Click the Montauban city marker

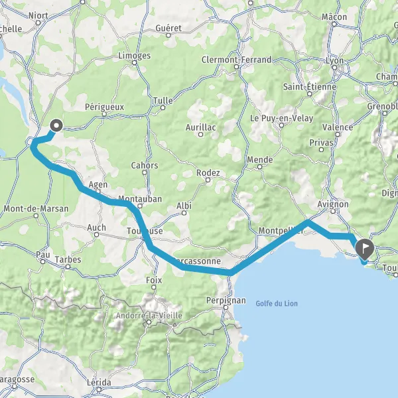click(140, 206)
